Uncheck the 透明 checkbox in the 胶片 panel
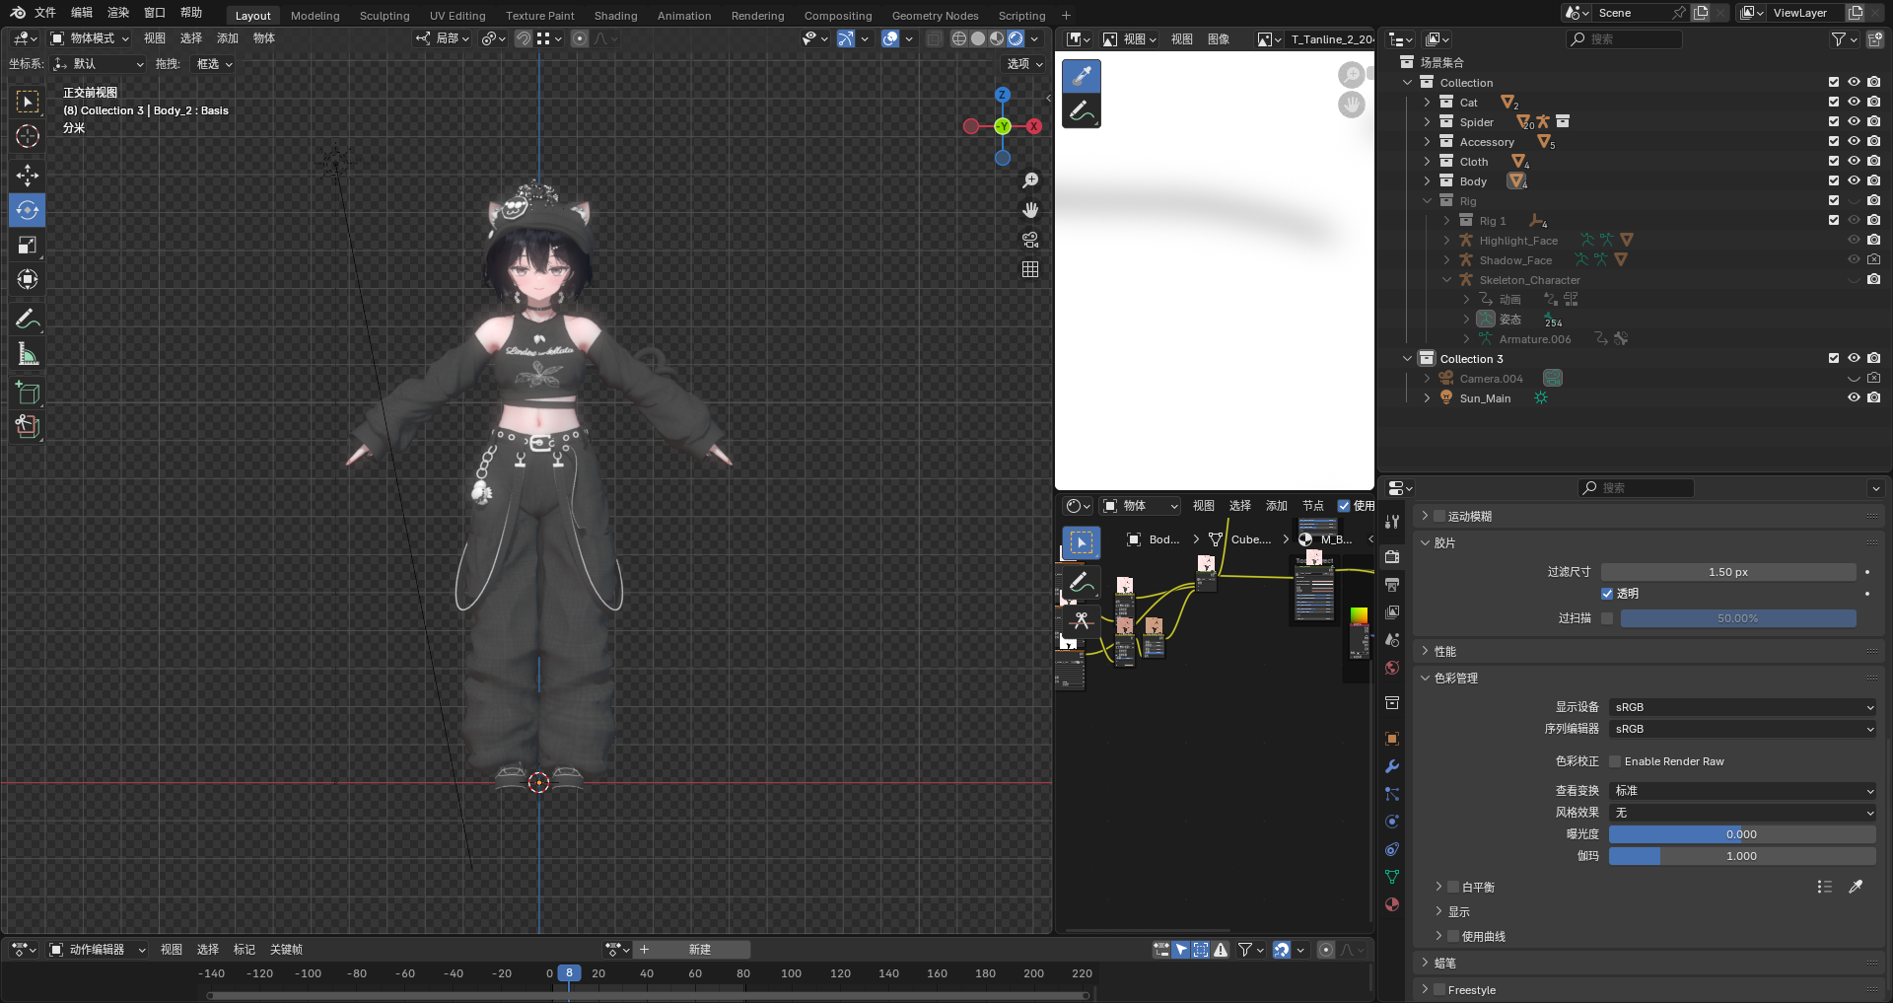Viewport: 1893px width, 1003px height. [x=1606, y=593]
